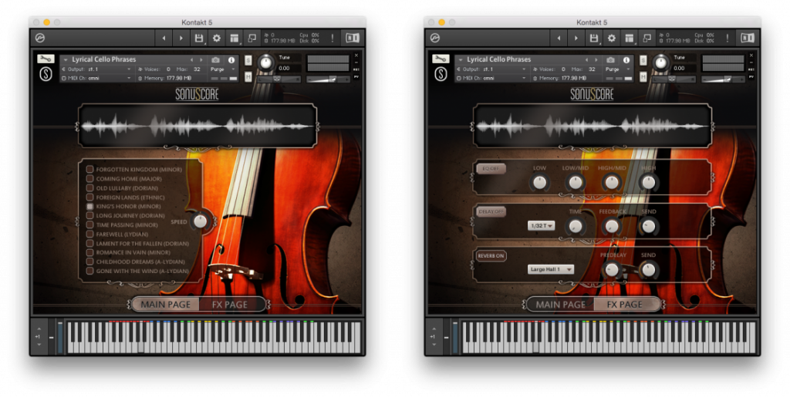Open Output st. 1 dropdown in right window
The width and height of the screenshot is (790, 398).
pyautogui.click(x=491, y=69)
